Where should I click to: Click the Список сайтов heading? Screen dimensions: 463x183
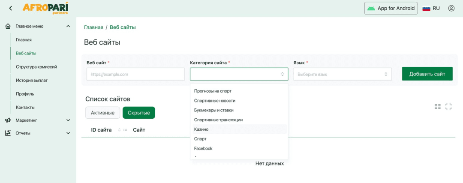click(x=108, y=99)
